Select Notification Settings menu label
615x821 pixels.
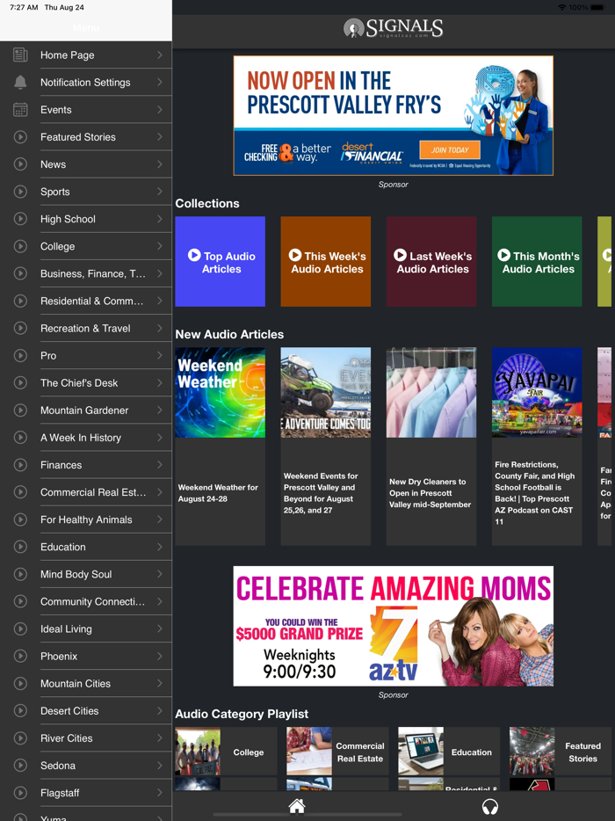pos(85,83)
